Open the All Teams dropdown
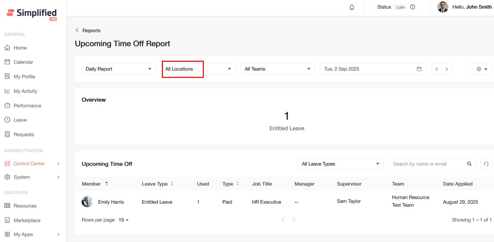Viewport: 494px width, 242px height. pos(277,69)
